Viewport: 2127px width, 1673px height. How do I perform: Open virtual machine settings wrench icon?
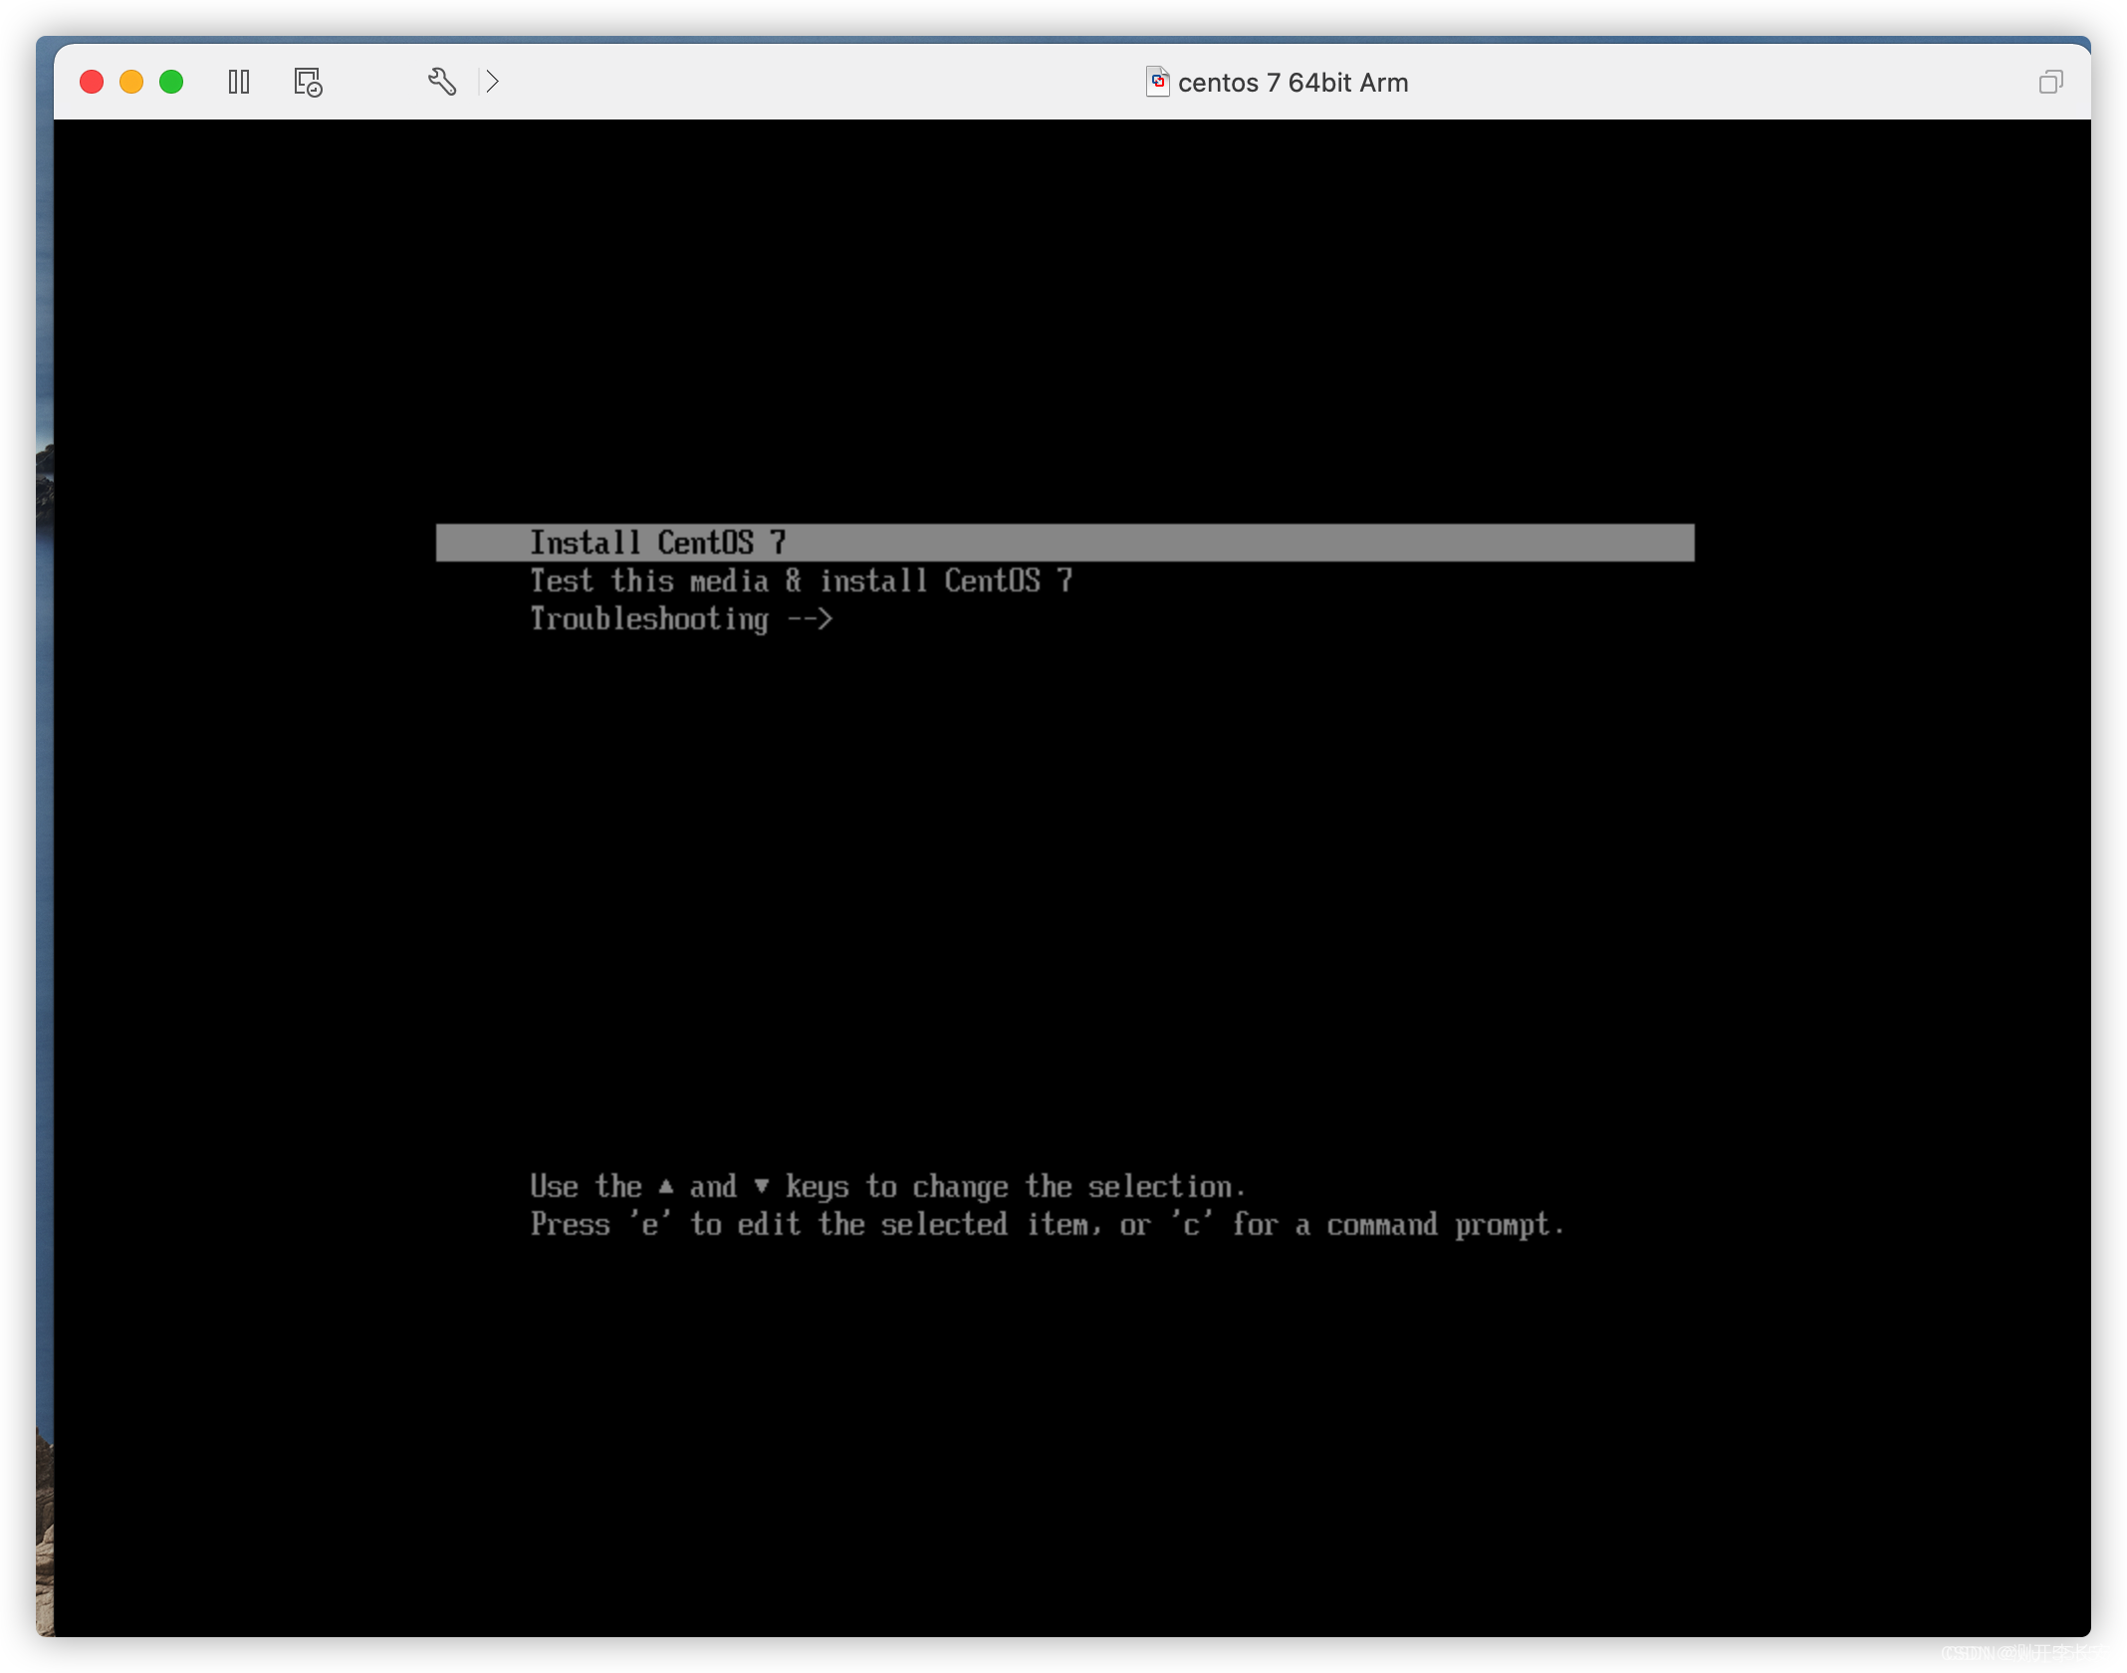442,82
